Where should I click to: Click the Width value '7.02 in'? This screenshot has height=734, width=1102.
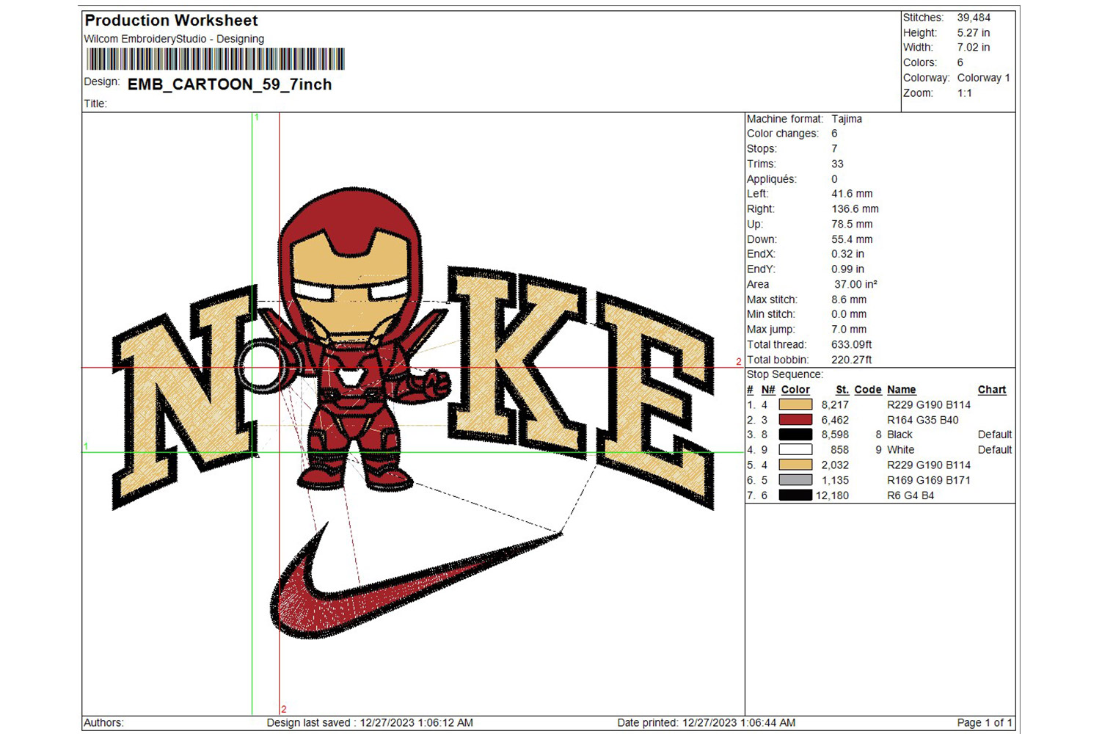[x=974, y=48]
